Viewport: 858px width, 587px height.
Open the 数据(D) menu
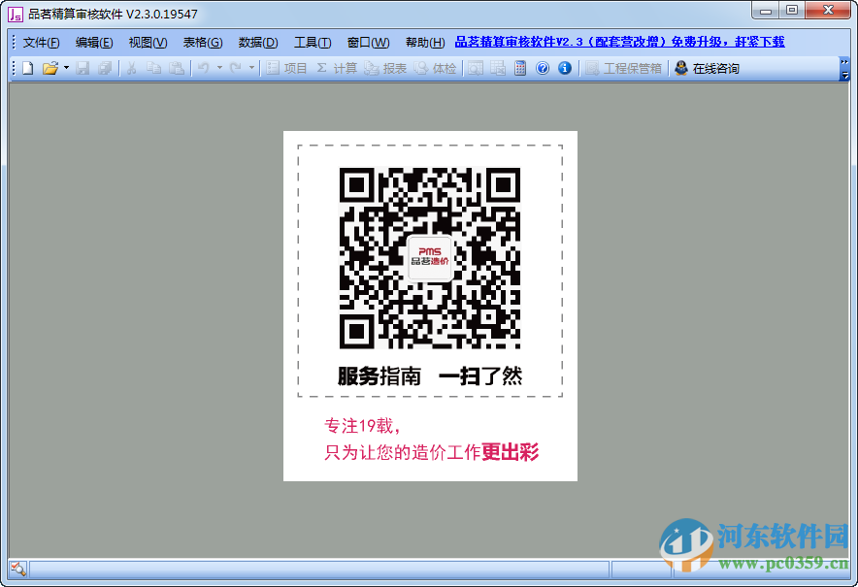258,42
